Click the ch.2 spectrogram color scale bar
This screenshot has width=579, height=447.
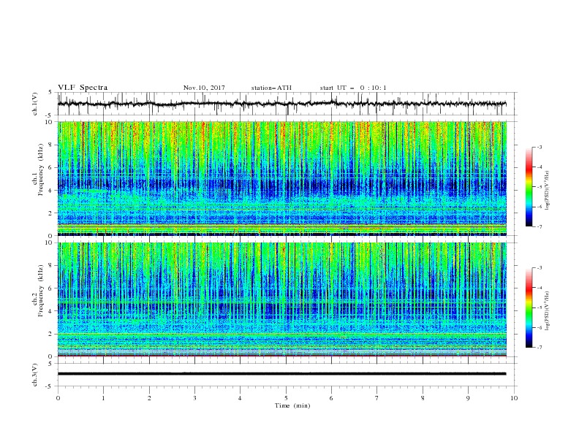tap(529, 307)
